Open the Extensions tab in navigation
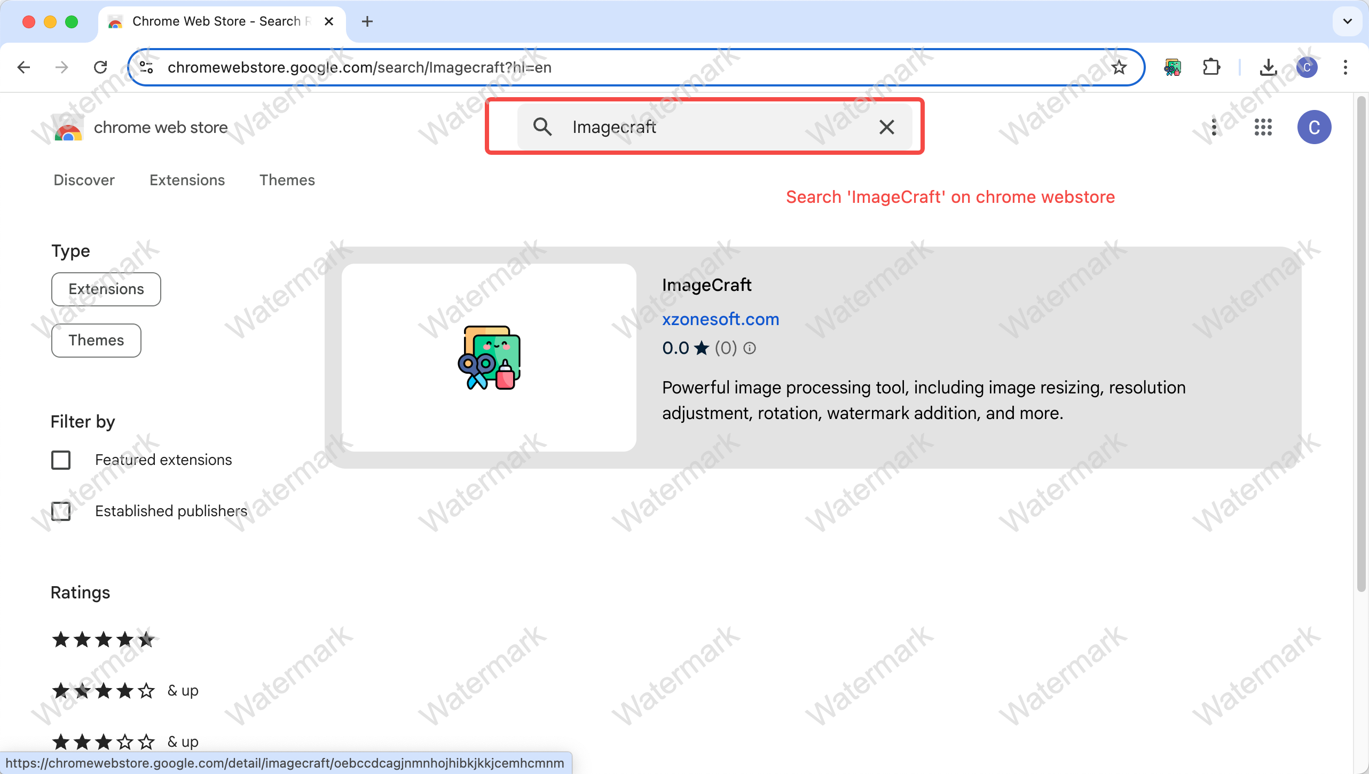 click(x=187, y=180)
